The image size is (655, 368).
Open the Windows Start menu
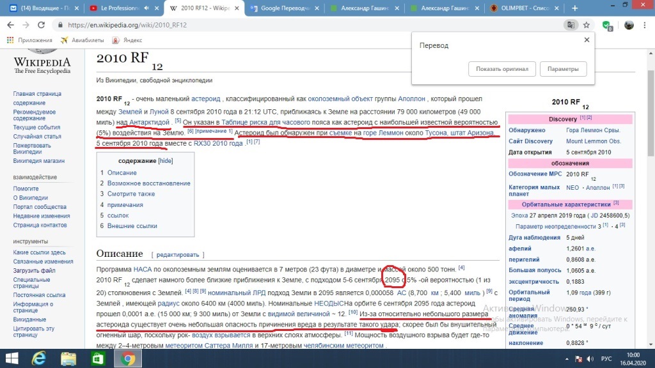coord(12,358)
